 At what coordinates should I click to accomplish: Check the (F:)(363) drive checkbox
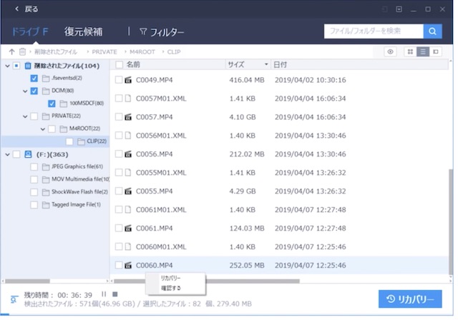[16, 154]
